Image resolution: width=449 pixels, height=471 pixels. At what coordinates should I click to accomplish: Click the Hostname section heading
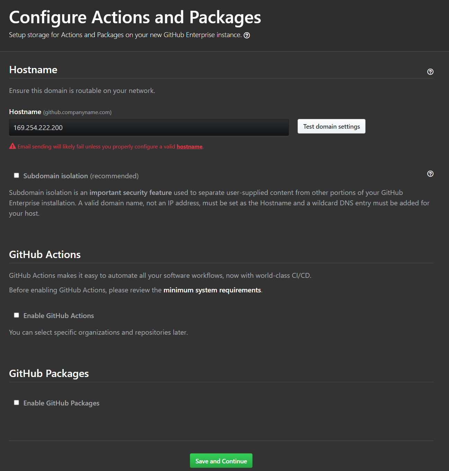(33, 70)
